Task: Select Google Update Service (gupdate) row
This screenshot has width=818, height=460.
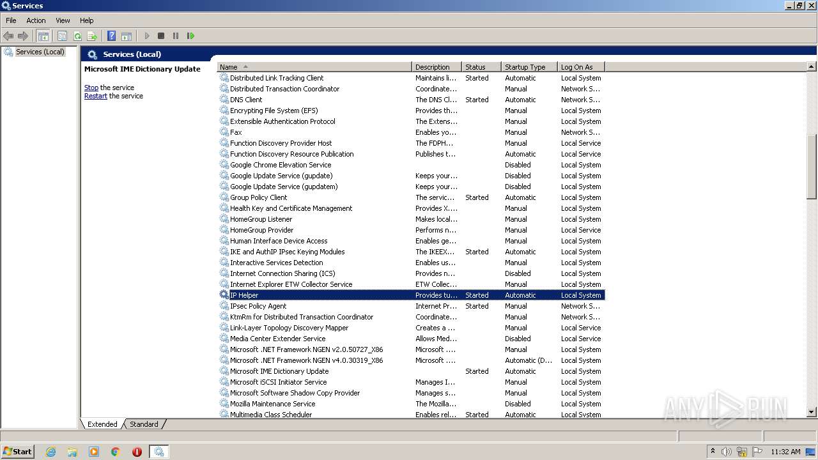Action: 411,176
